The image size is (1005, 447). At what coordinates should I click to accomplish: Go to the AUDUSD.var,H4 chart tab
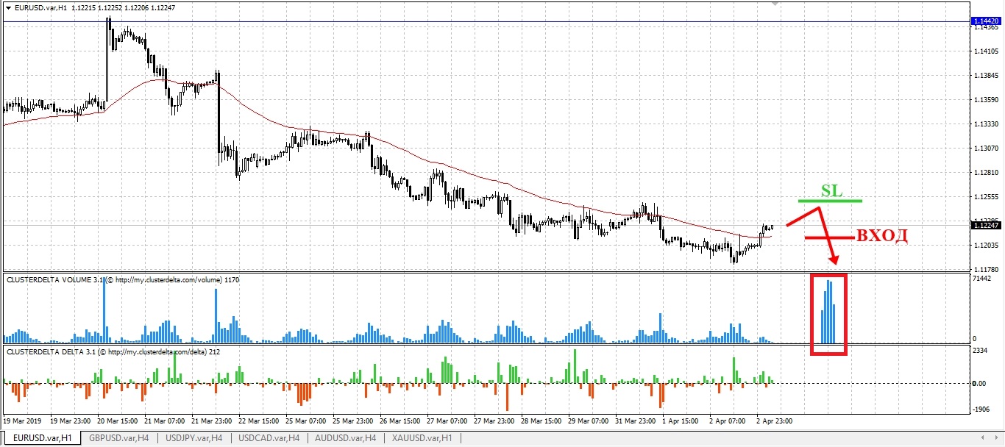(x=347, y=438)
